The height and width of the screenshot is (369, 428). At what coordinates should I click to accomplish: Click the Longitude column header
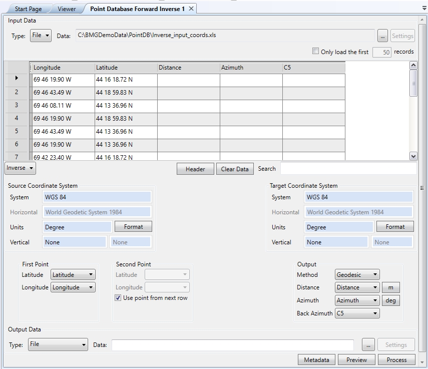62,68
